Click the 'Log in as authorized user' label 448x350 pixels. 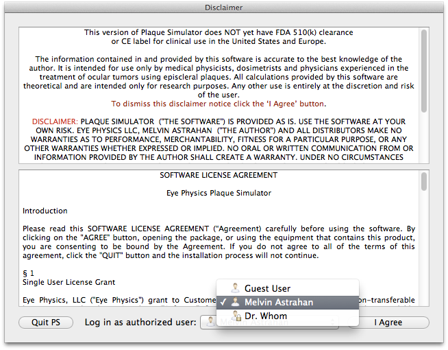point(139,323)
